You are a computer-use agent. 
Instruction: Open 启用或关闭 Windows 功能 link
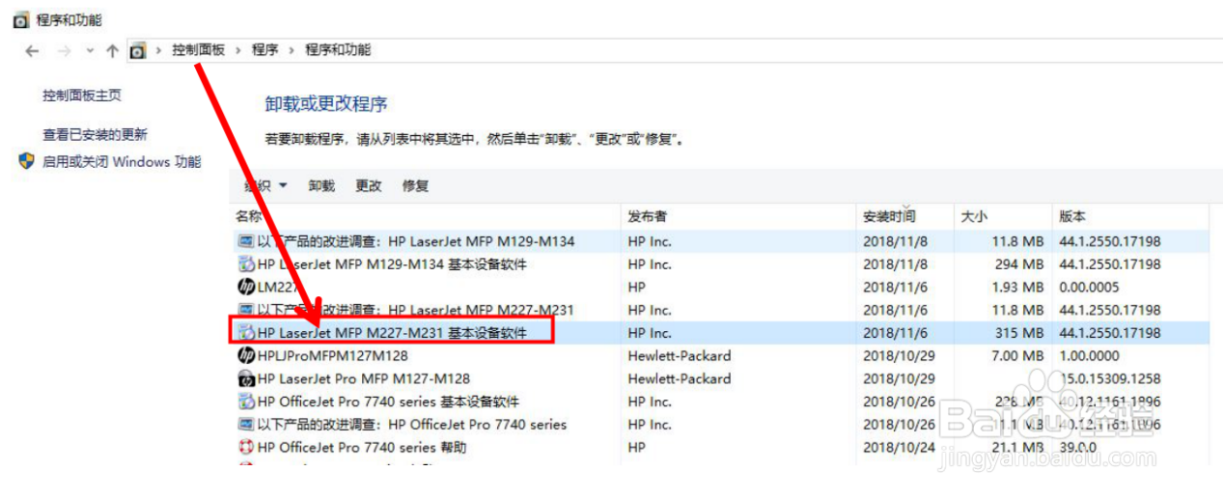[x=122, y=162]
